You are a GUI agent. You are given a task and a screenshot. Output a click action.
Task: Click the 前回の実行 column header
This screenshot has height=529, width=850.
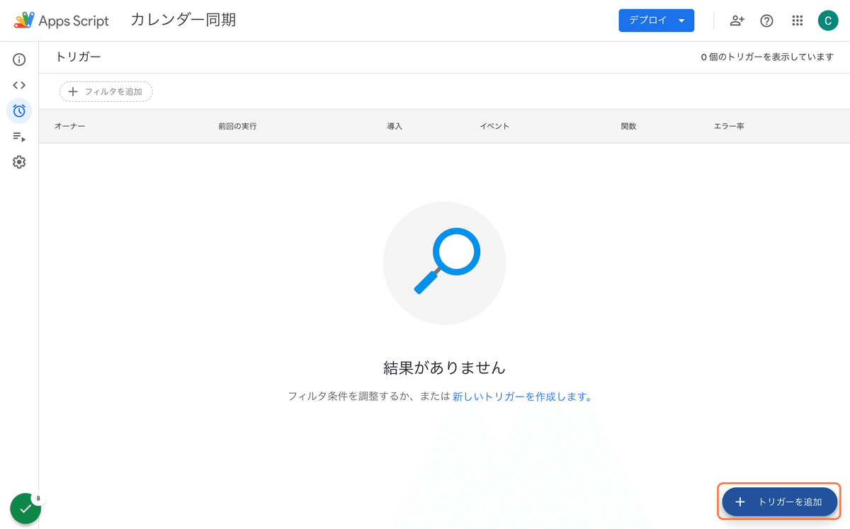point(237,126)
